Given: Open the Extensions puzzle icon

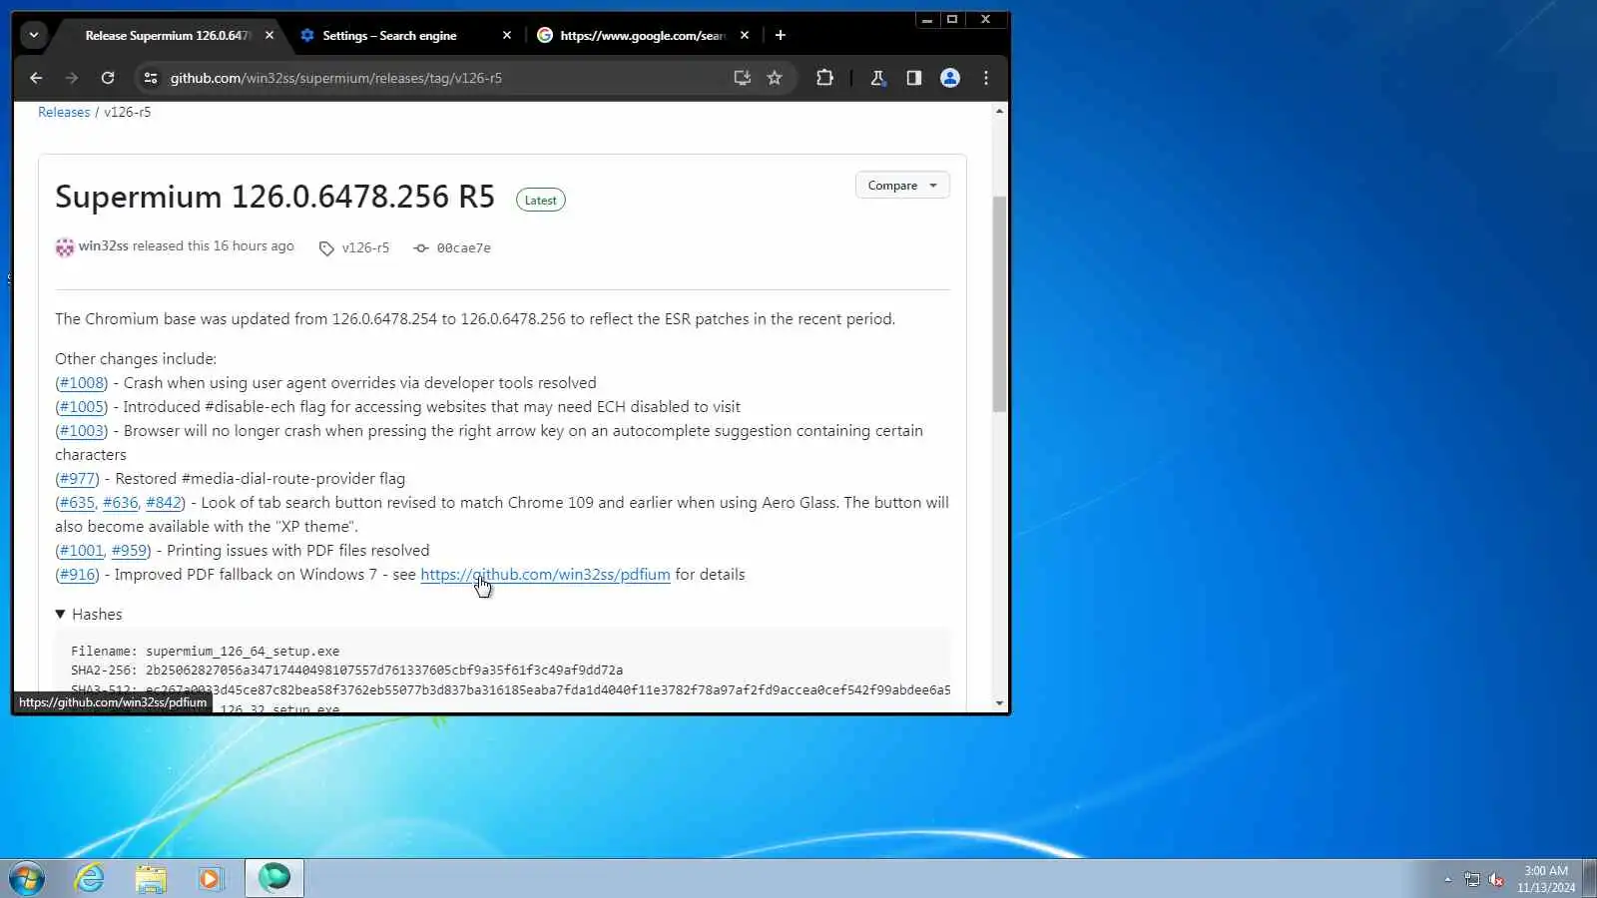Looking at the screenshot, I should 824,78.
